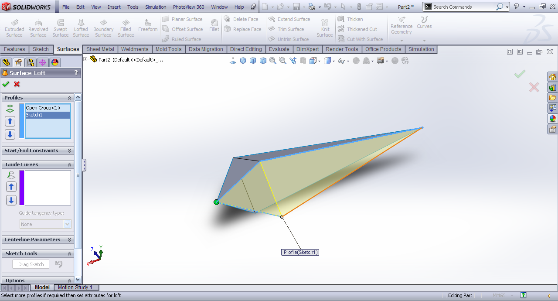
Task: Toggle the left panel collapse handle
Action: pos(84,165)
